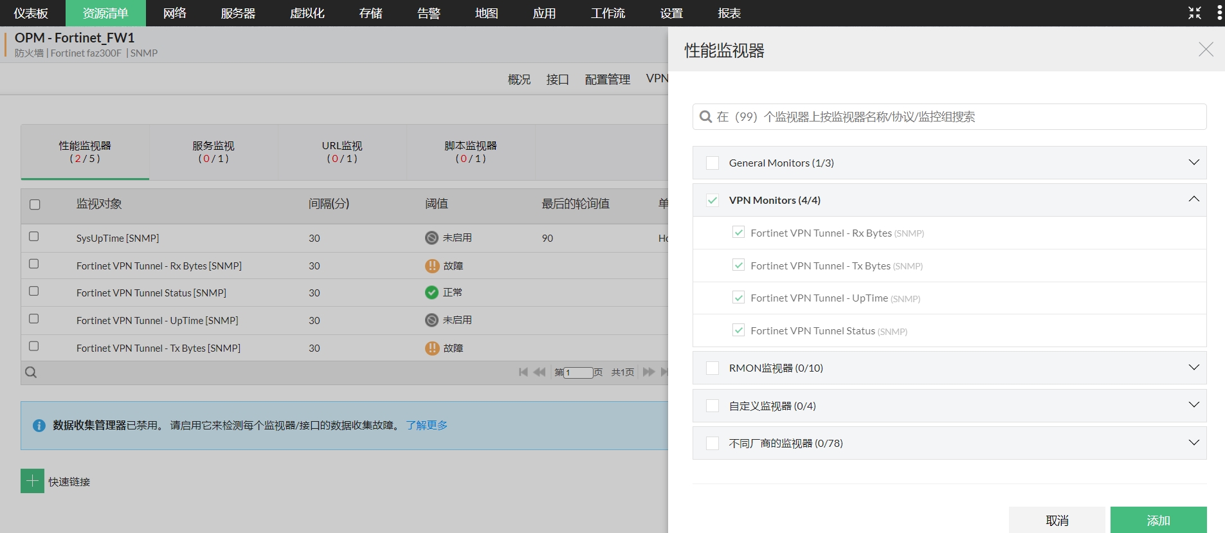The width and height of the screenshot is (1225, 533).
Task: Expand the 自定义监视器 group chevron
Action: click(x=1194, y=404)
